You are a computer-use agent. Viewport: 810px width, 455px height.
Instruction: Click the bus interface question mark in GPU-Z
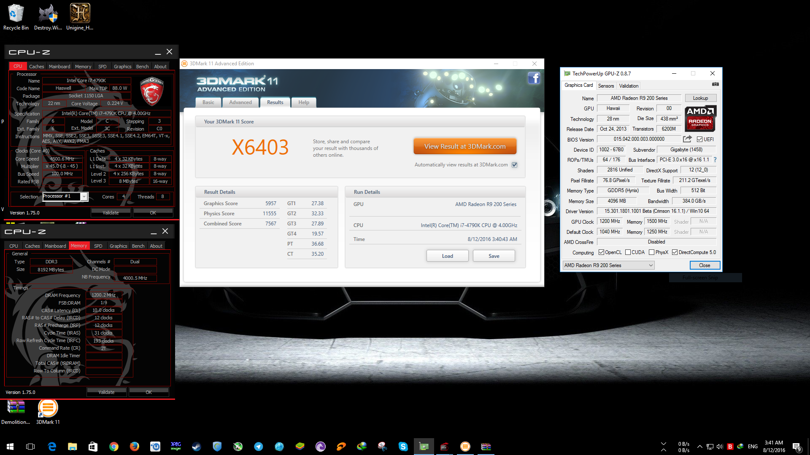[x=715, y=160]
